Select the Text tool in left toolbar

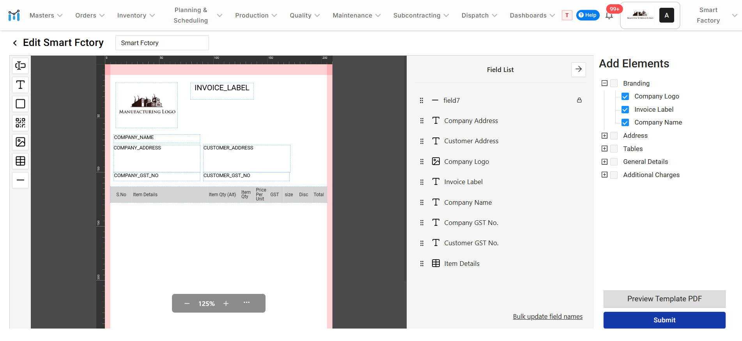(x=20, y=85)
